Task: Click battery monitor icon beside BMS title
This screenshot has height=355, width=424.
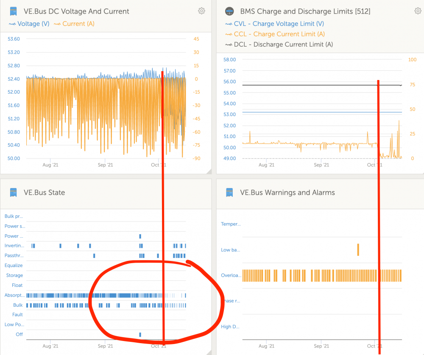Action: click(229, 11)
